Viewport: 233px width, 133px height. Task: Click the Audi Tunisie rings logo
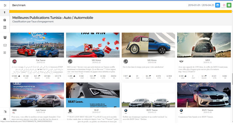(x=15, y=111)
